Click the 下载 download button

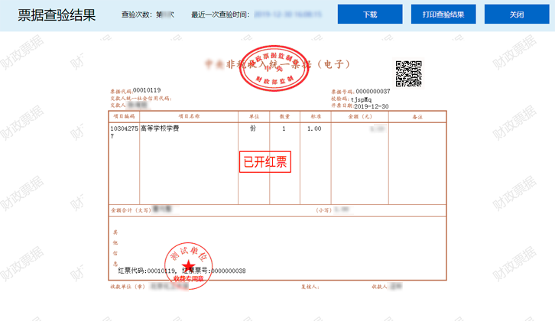370,15
